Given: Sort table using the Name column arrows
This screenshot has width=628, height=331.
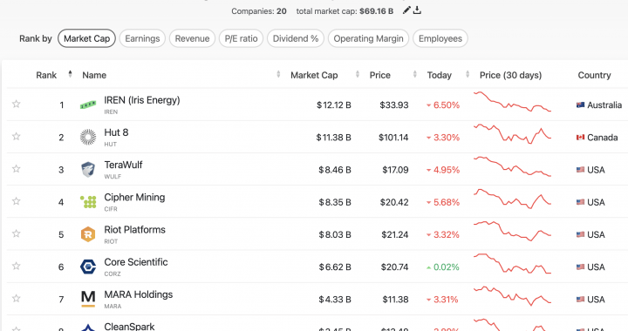Looking at the screenshot, I should point(278,74).
